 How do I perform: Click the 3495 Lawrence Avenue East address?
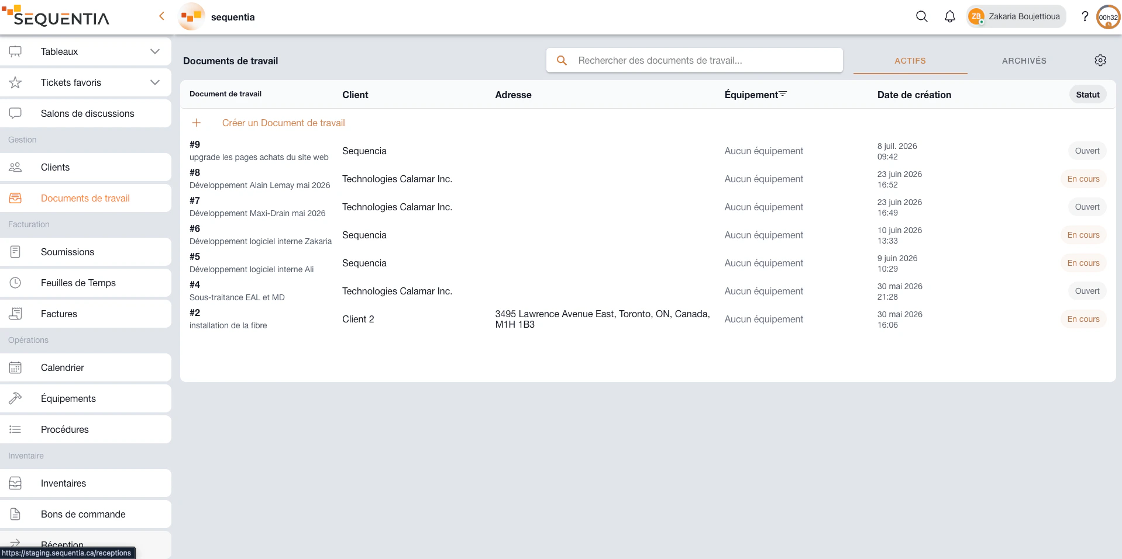[x=603, y=319]
